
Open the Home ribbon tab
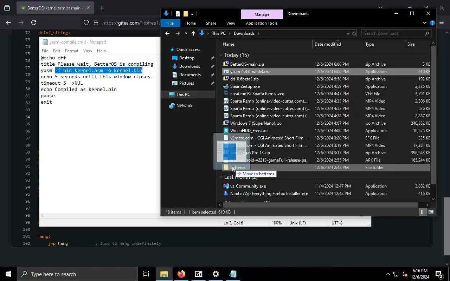[x=191, y=23]
